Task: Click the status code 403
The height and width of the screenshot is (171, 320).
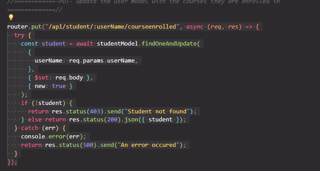Action: pos(95,112)
